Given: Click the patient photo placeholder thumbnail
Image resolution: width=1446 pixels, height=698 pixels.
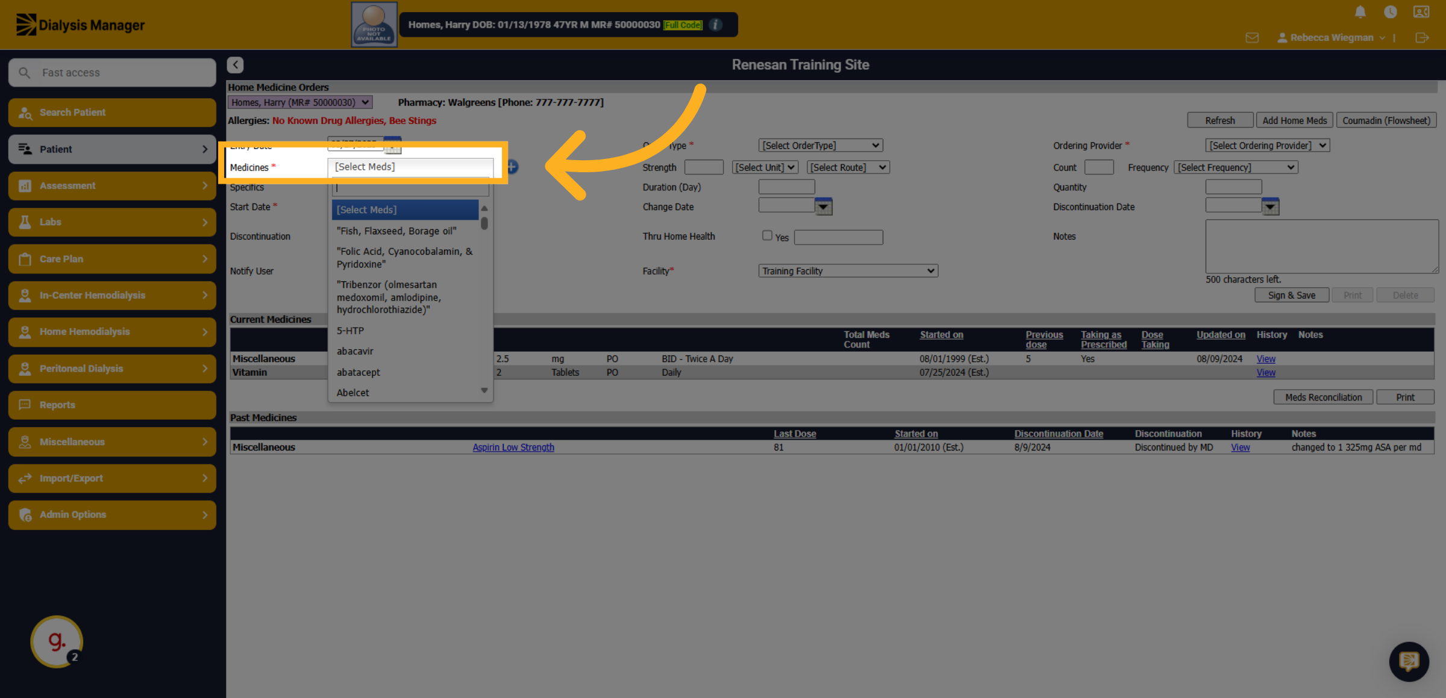Looking at the screenshot, I should point(374,25).
